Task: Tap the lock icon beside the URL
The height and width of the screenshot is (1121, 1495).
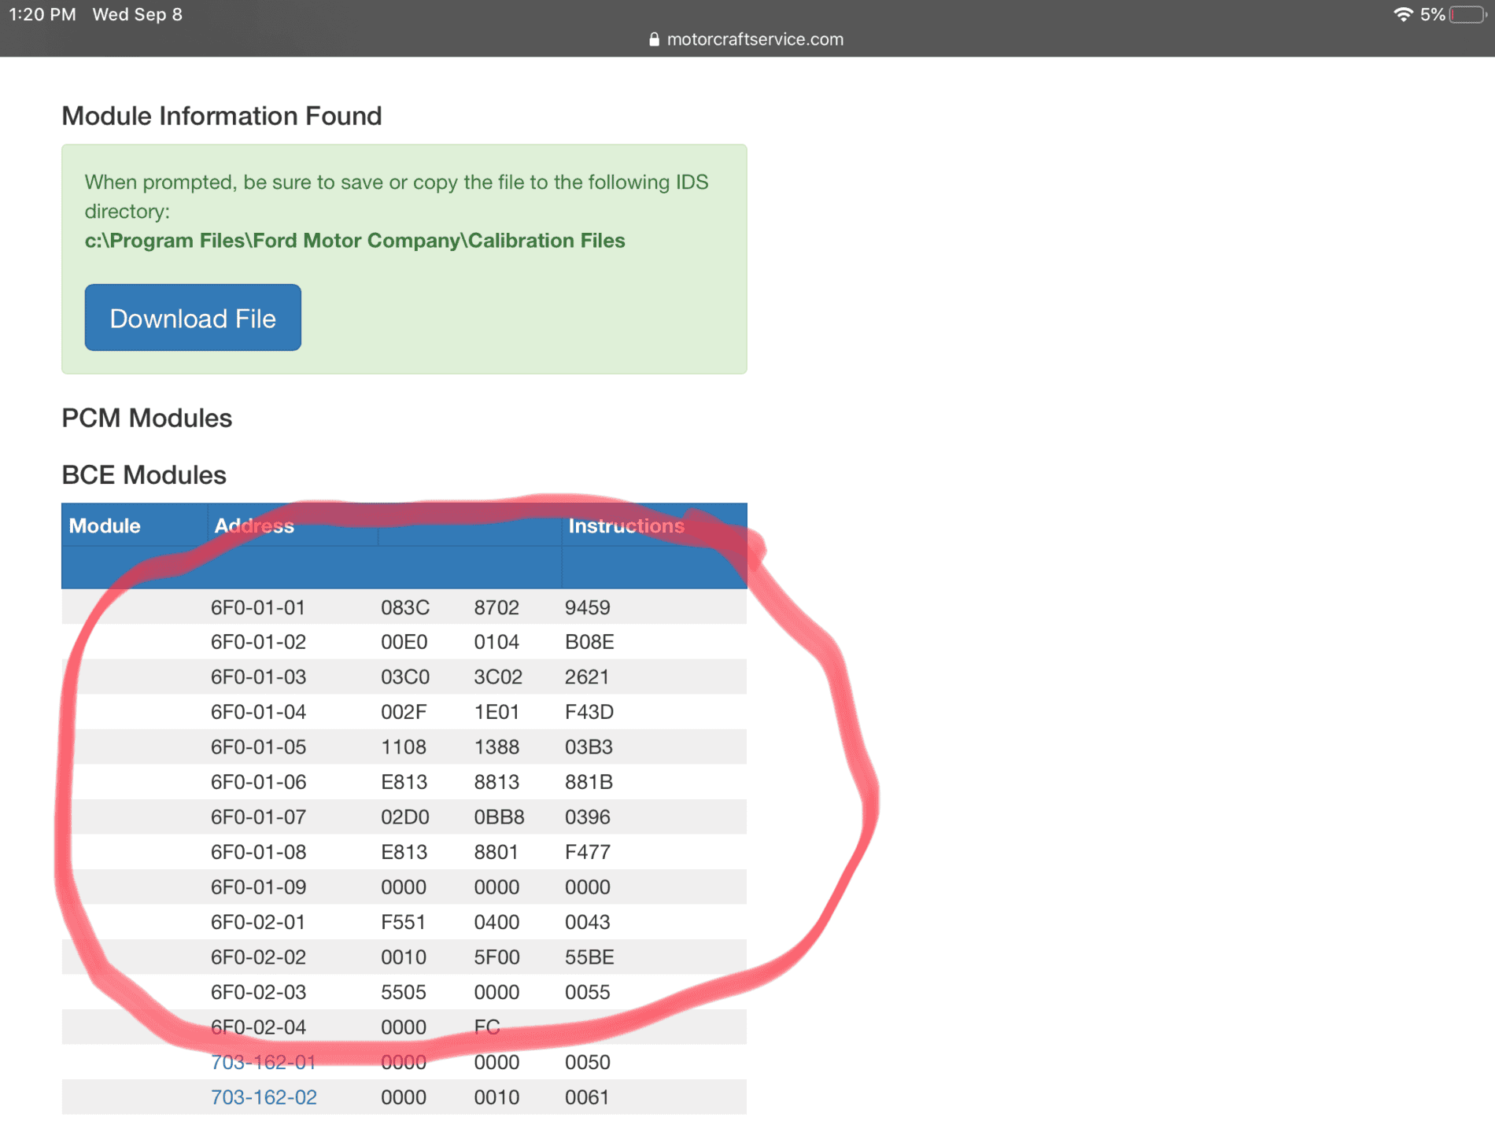Action: pyautogui.click(x=654, y=39)
